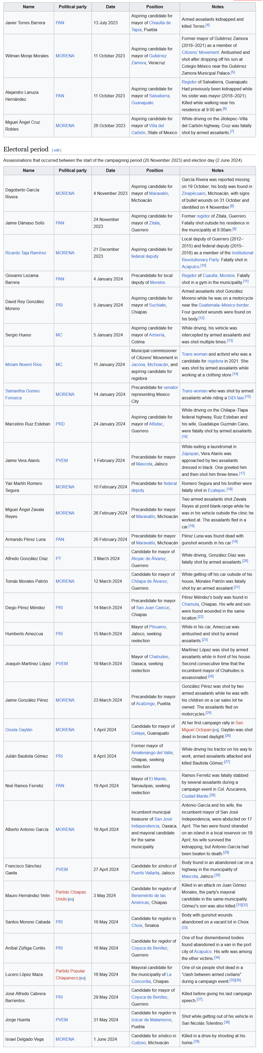Image resolution: width=263 pixels, height=1053 pixels.
Task: Open the Jacona, Michoacán link
Action: [x=150, y=365]
